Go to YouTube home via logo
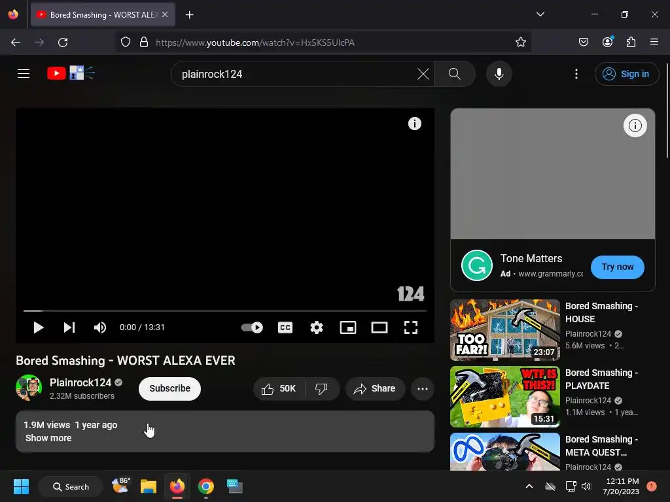This screenshot has height=502, width=670. click(71, 73)
